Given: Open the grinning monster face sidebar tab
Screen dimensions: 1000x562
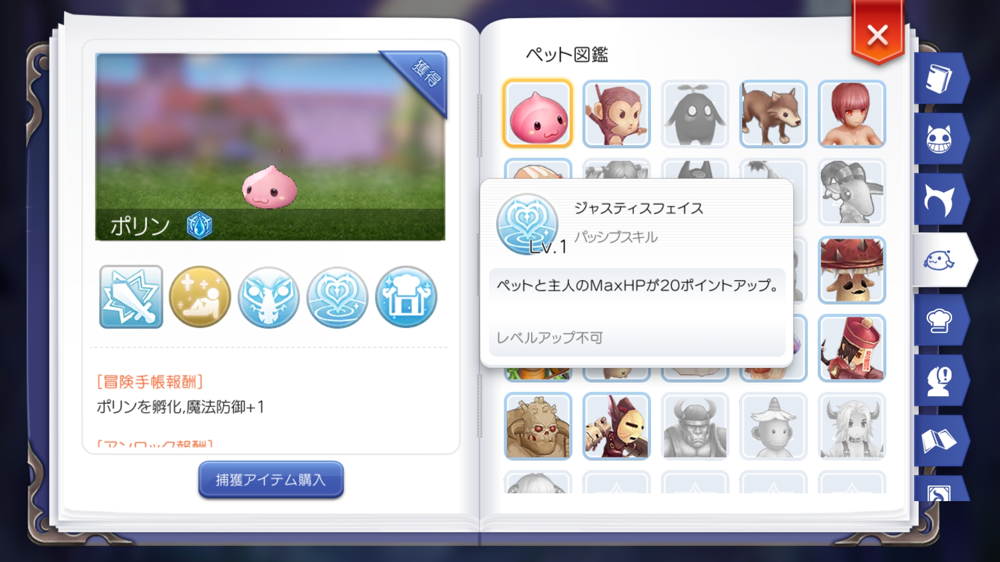Looking at the screenshot, I should (x=940, y=139).
